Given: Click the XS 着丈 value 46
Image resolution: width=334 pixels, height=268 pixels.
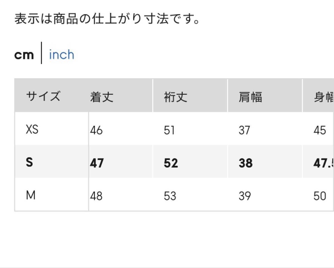Looking at the screenshot, I should coord(96,130).
